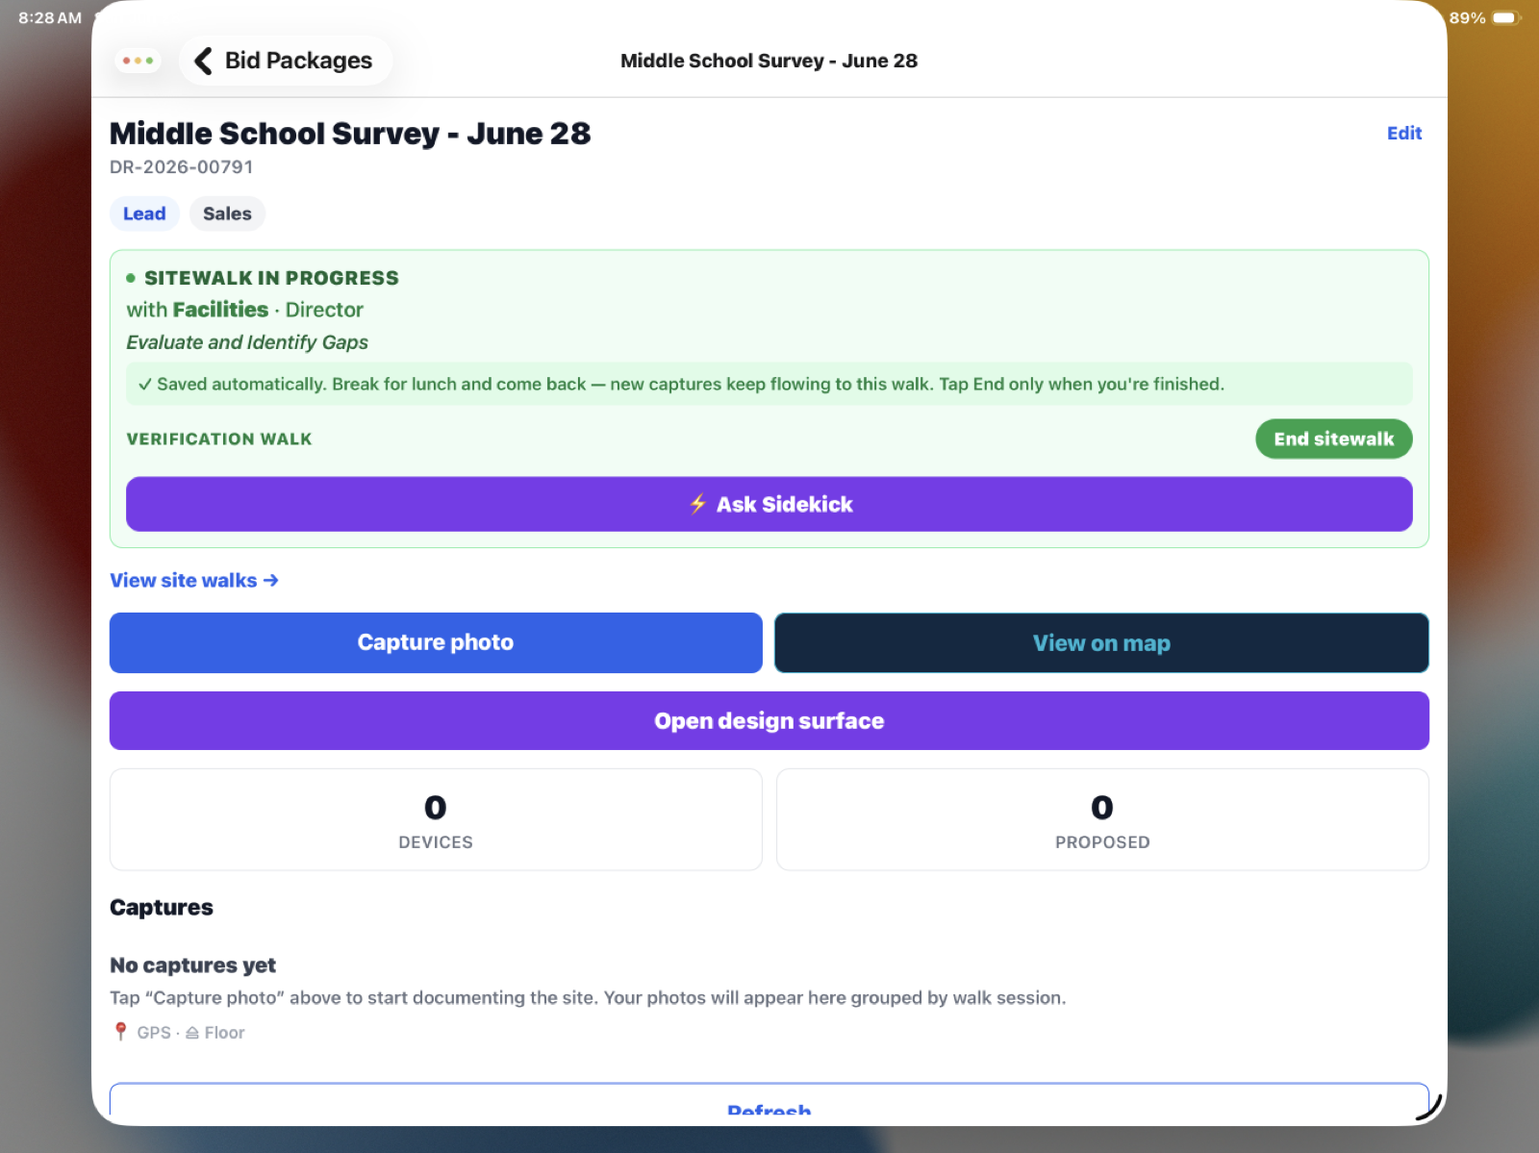
Task: Select the Lead tag
Action: click(144, 213)
